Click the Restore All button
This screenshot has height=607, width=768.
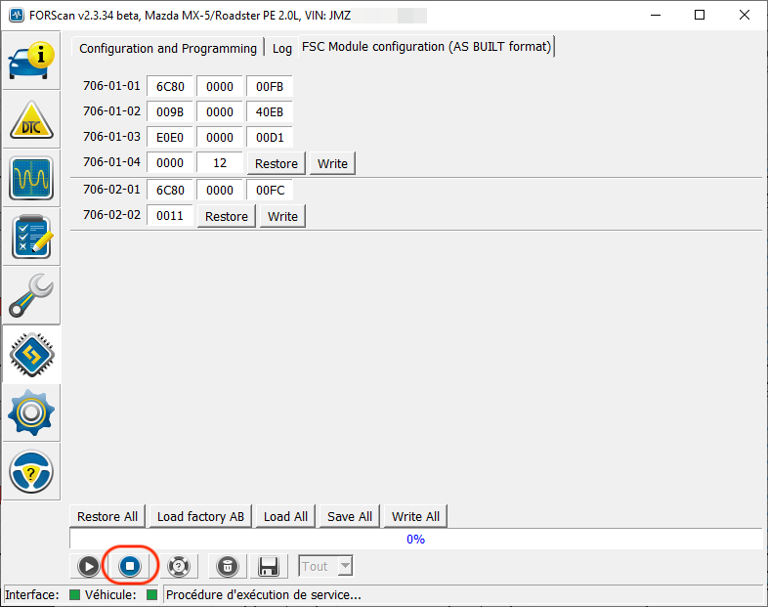coord(107,516)
